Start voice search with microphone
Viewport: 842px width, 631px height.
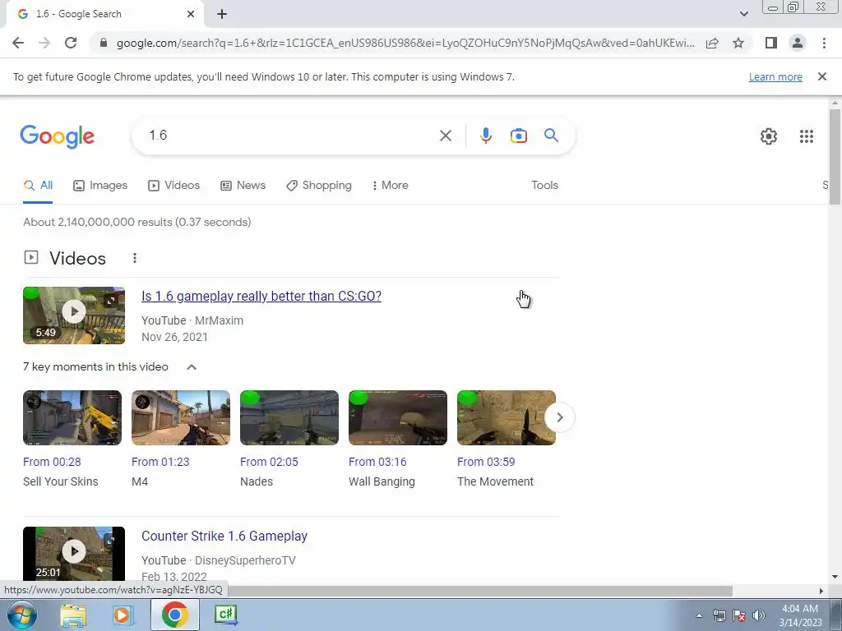pos(485,136)
